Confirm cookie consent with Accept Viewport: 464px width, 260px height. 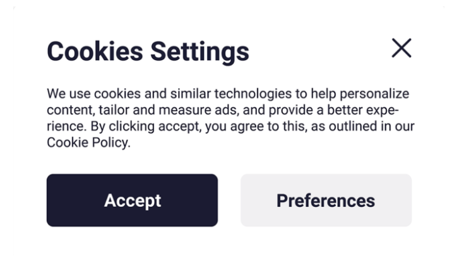(x=132, y=201)
